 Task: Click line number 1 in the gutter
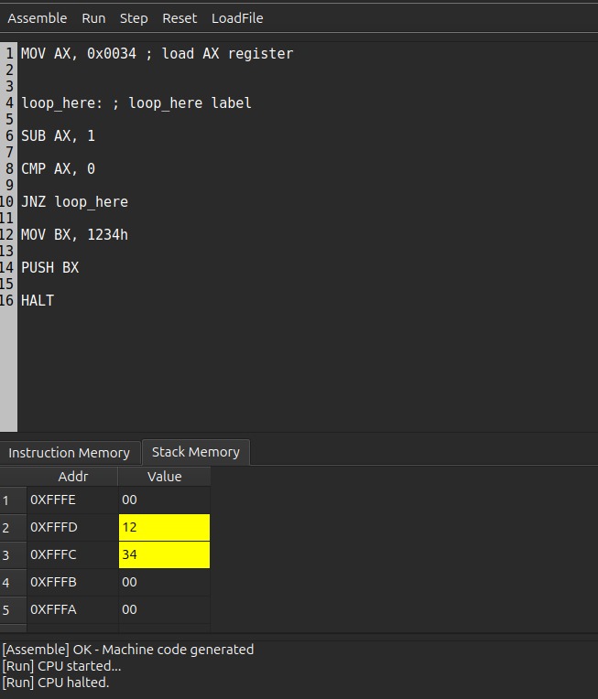coord(9,53)
